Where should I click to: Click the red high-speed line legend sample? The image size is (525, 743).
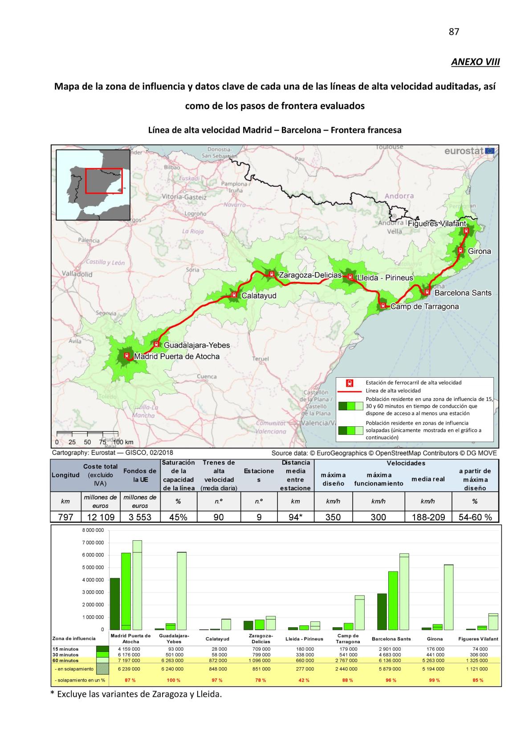(350, 391)
